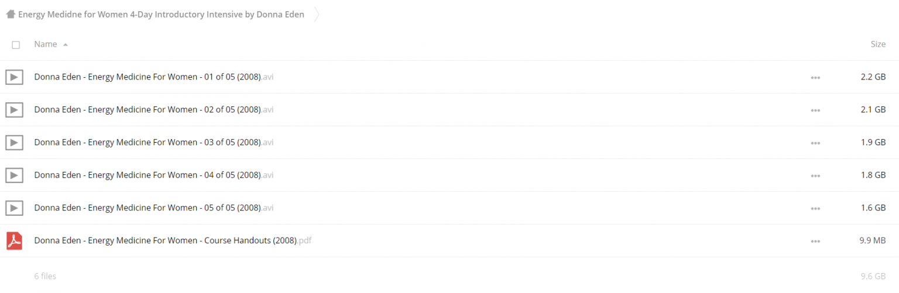Toggle the select-all checkbox in header

tap(16, 44)
